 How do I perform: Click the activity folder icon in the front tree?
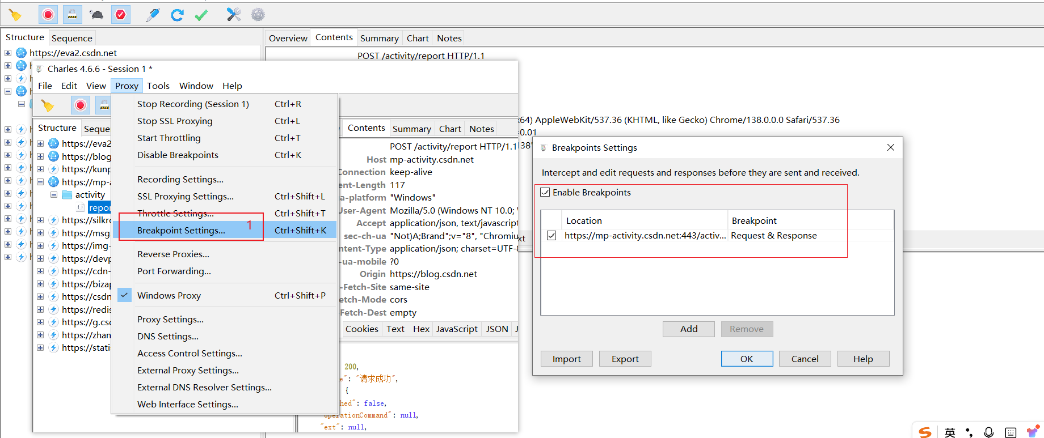[x=68, y=194]
